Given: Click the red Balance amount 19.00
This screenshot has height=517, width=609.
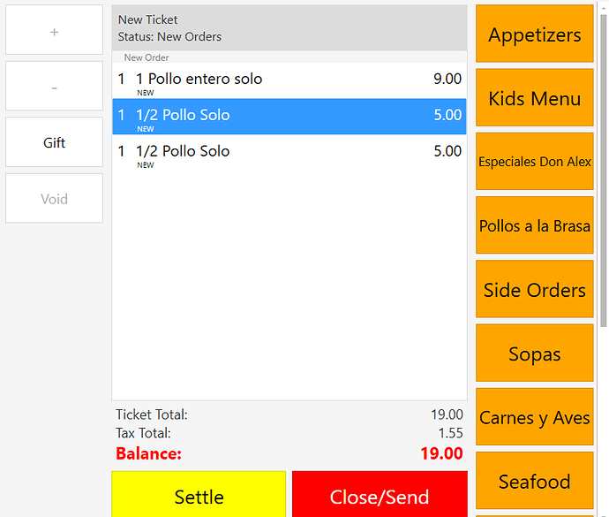Looking at the screenshot, I should 441,453.
